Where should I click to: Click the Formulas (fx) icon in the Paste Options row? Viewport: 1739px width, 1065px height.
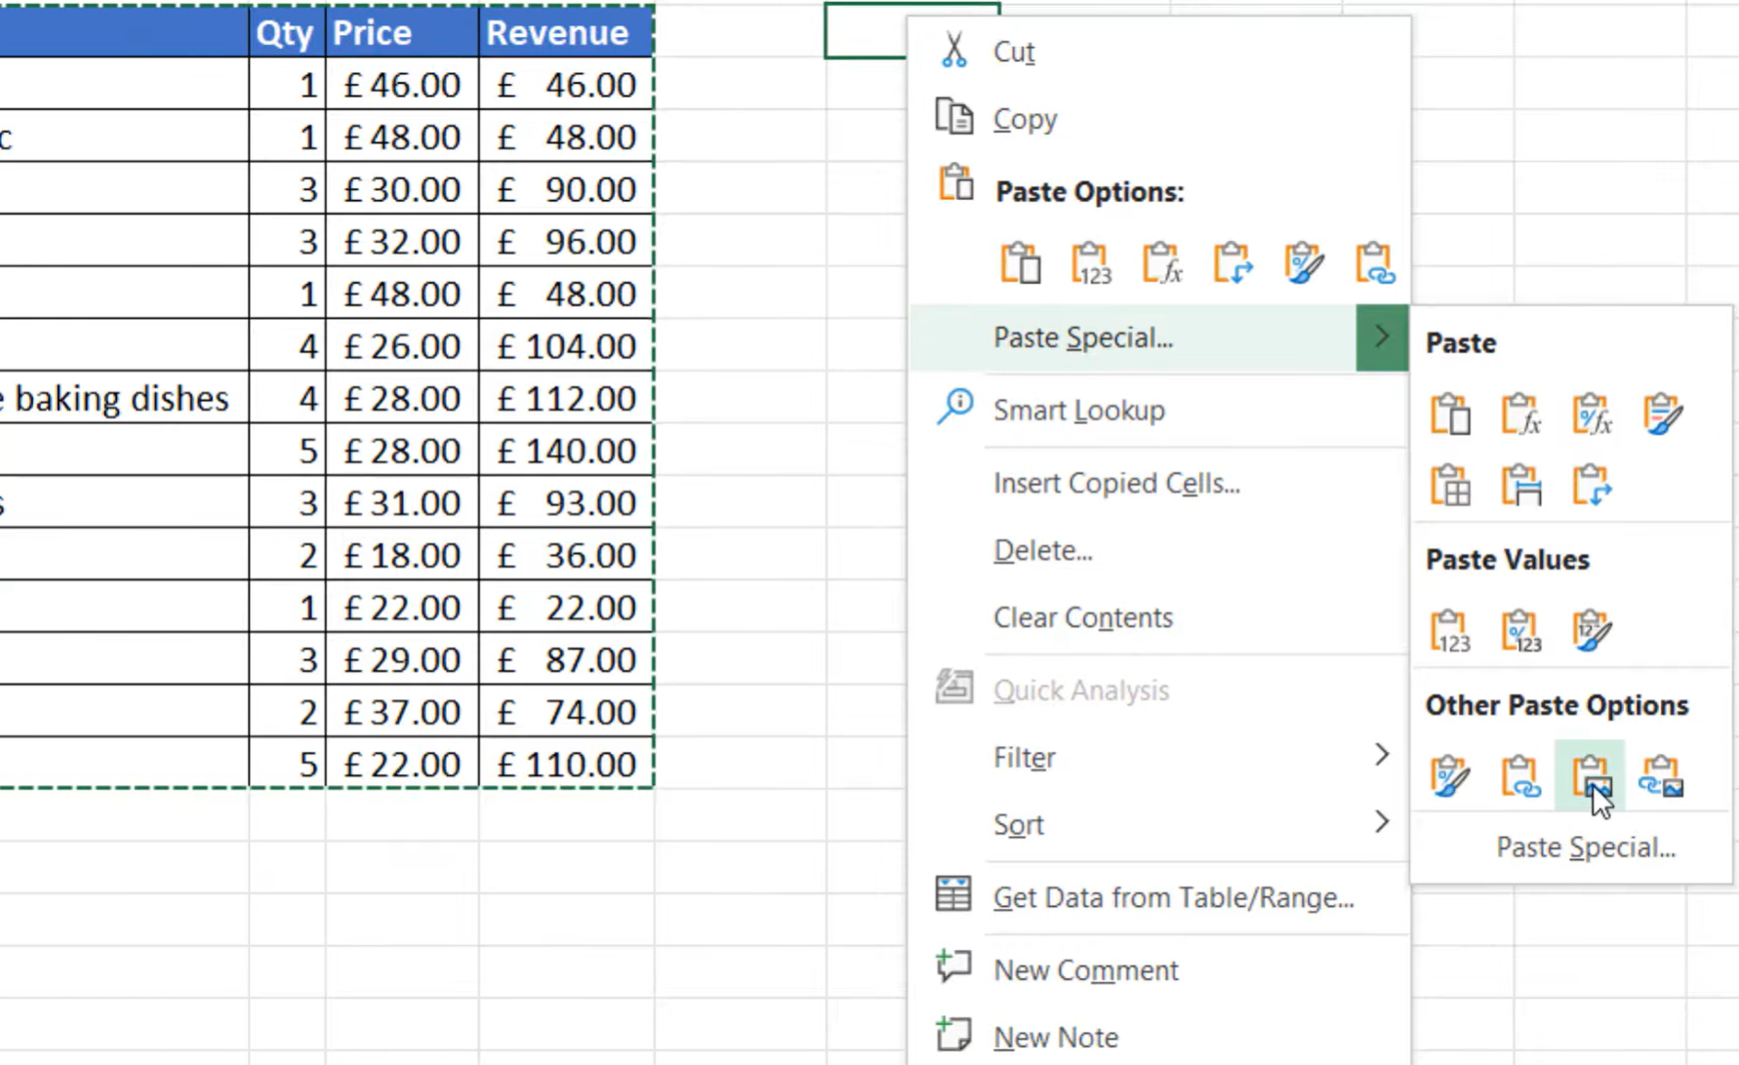point(1162,263)
